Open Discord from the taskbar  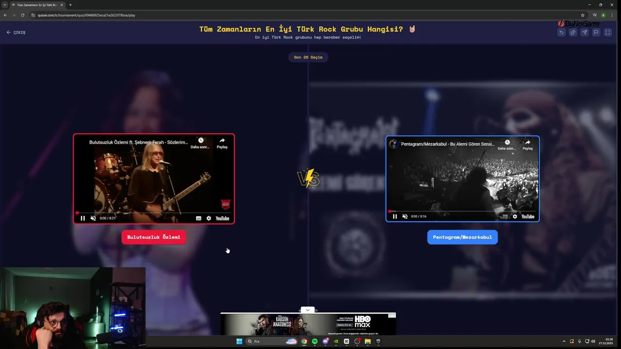[x=326, y=341]
